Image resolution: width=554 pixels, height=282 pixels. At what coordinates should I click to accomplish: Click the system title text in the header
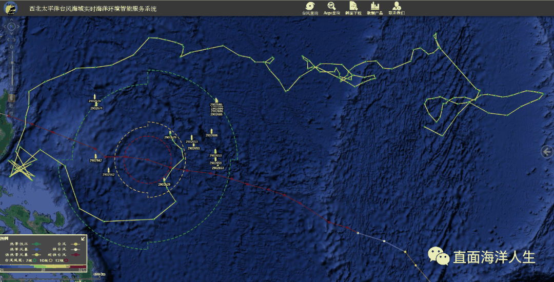coord(93,9)
